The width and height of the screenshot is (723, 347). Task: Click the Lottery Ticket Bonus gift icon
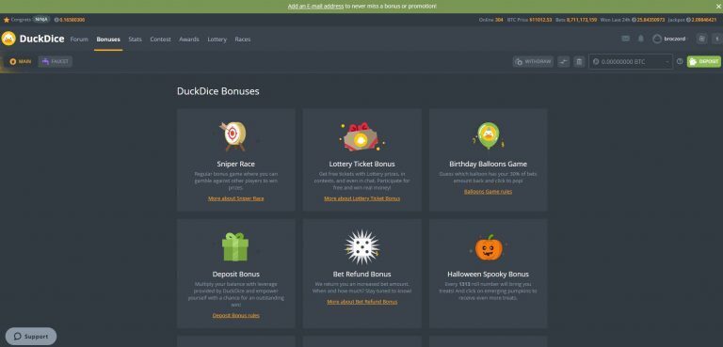pos(361,137)
